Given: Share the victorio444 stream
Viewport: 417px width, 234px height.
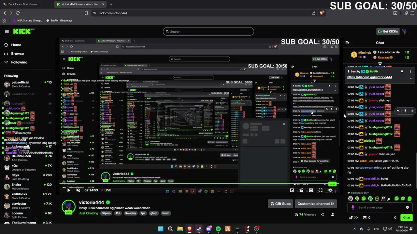Looking at the screenshot, I should click(x=322, y=214).
